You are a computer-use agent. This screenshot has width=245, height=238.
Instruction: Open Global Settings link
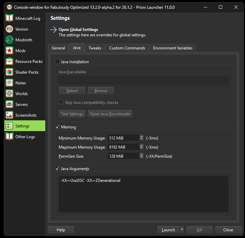click(x=78, y=30)
